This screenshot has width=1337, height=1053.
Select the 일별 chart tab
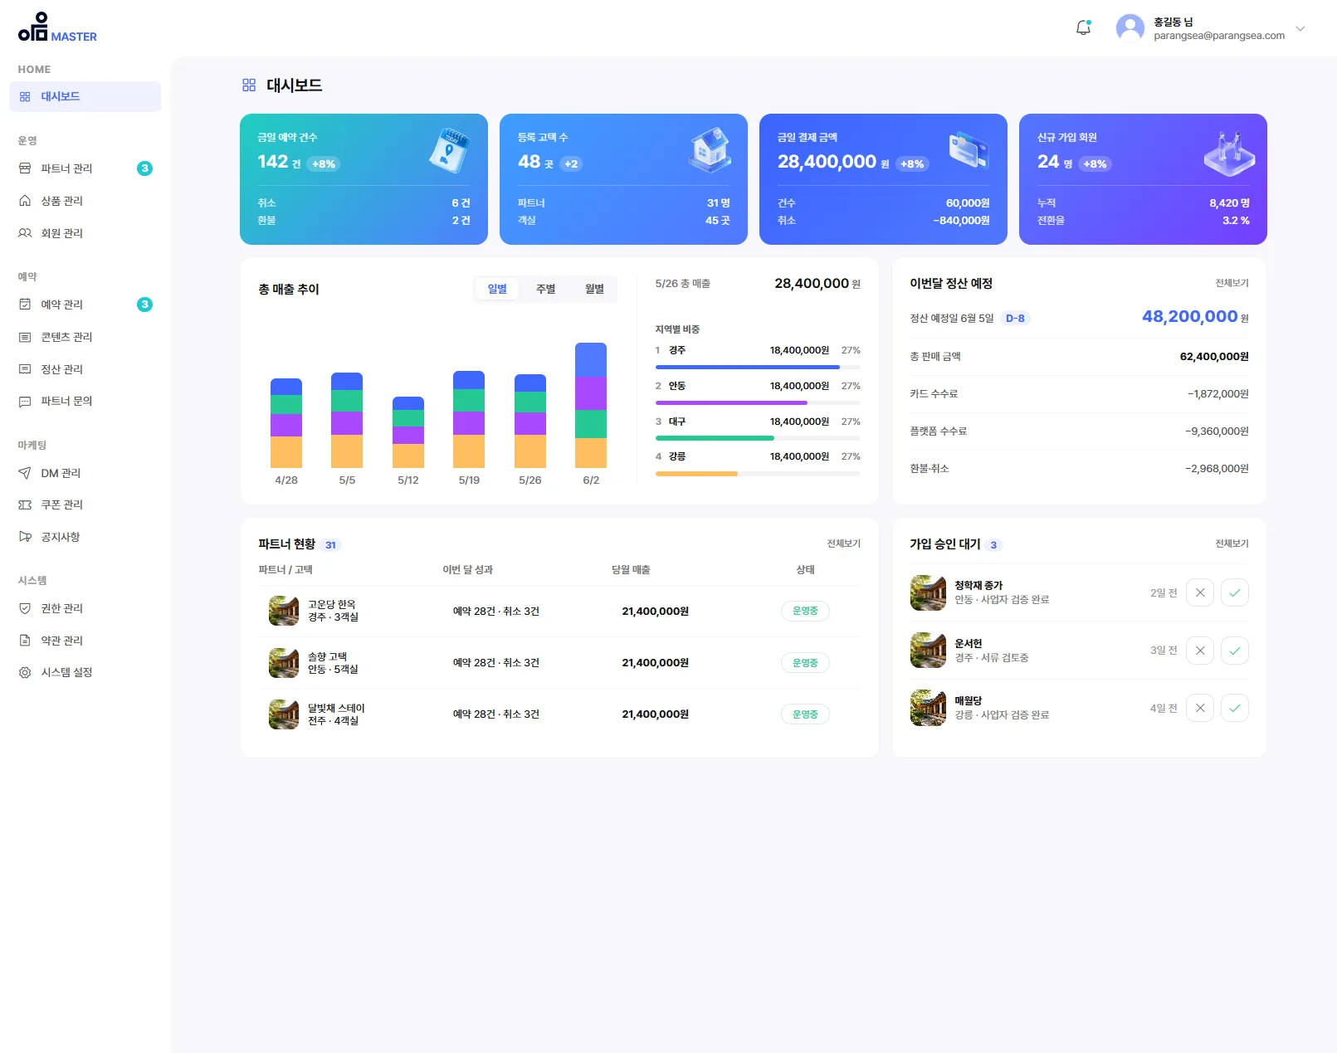[x=497, y=289]
